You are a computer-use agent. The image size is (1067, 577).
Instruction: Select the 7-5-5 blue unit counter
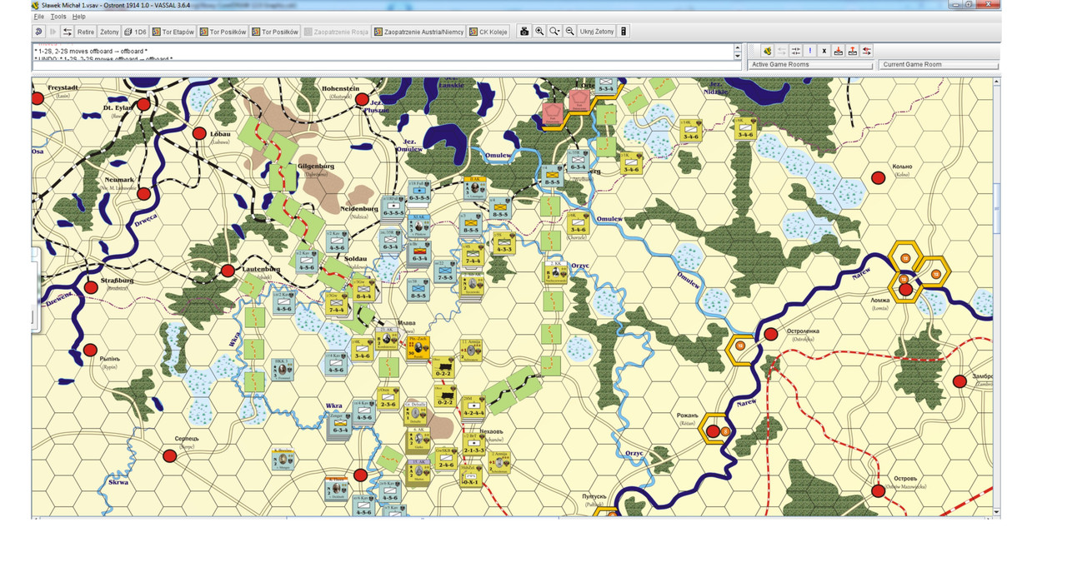point(445,271)
